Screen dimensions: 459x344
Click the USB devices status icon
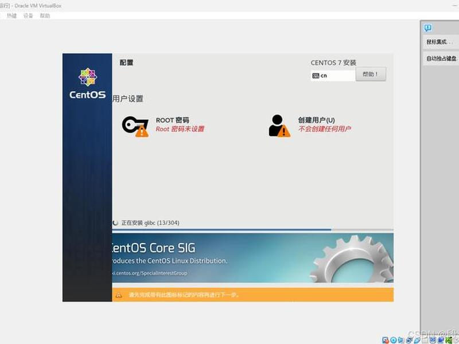coord(417,340)
